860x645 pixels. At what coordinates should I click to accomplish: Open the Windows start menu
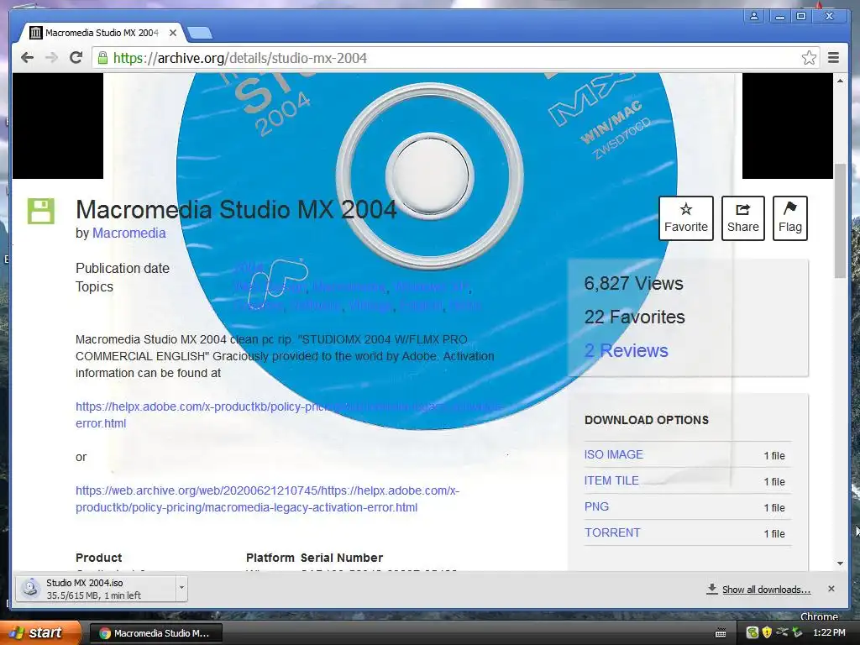click(40, 633)
